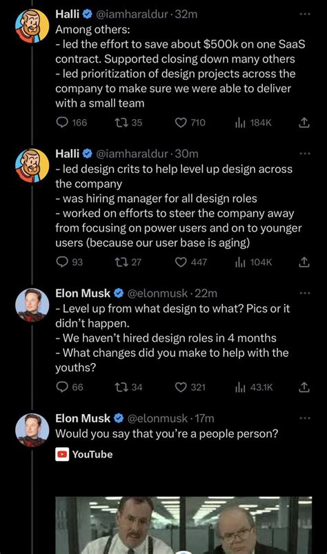Viewport: 327px width, 554px height.
Task: Open the embedded Office Space video thumbnail
Action: click(x=184, y=525)
